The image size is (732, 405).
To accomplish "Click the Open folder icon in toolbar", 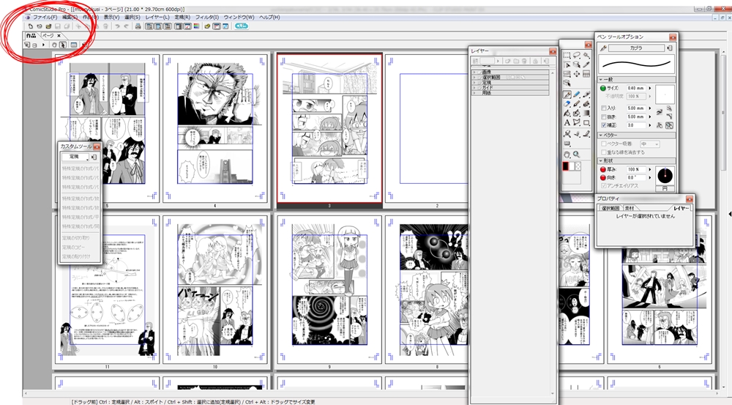I will pos(48,26).
